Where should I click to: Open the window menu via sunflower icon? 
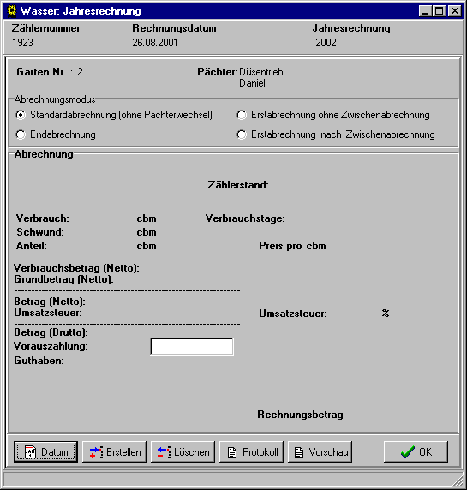[x=12, y=11]
